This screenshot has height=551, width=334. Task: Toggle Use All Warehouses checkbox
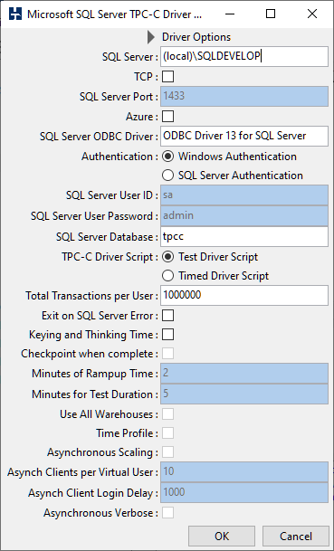(x=167, y=414)
